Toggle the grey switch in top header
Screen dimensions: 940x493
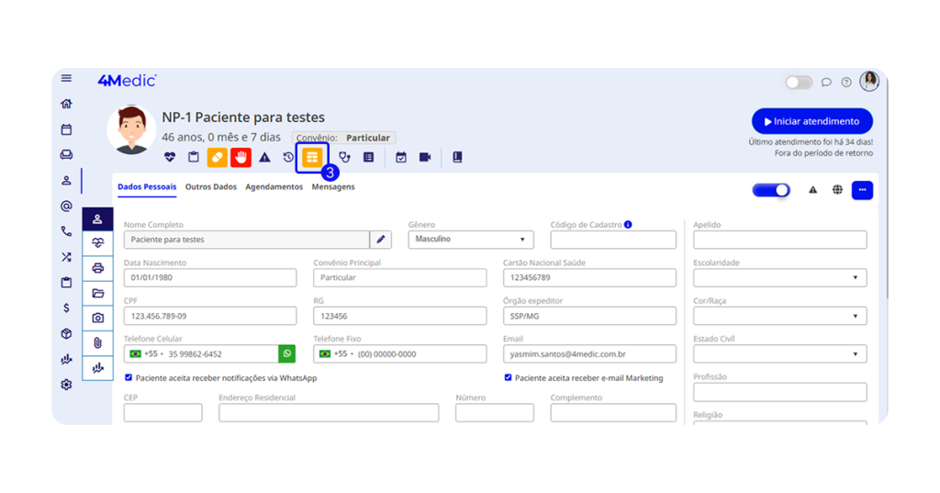pyautogui.click(x=799, y=83)
